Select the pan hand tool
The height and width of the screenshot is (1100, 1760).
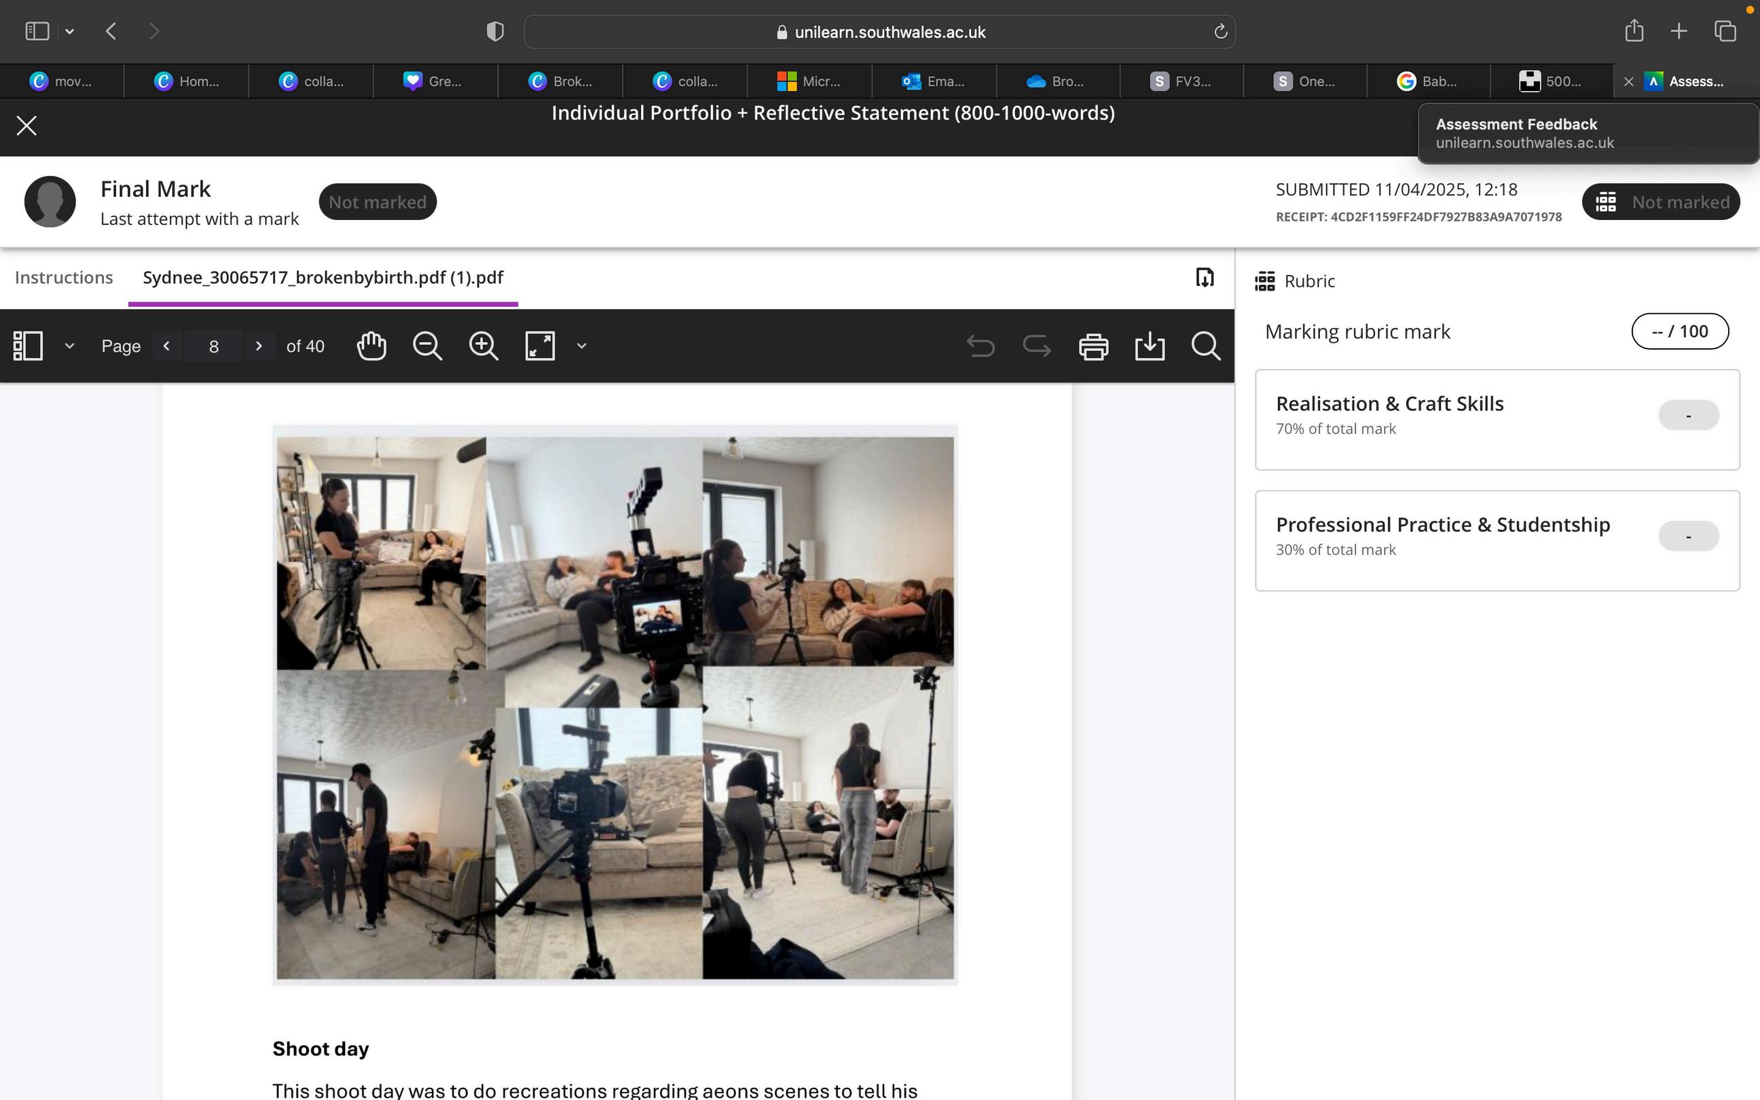coord(371,346)
